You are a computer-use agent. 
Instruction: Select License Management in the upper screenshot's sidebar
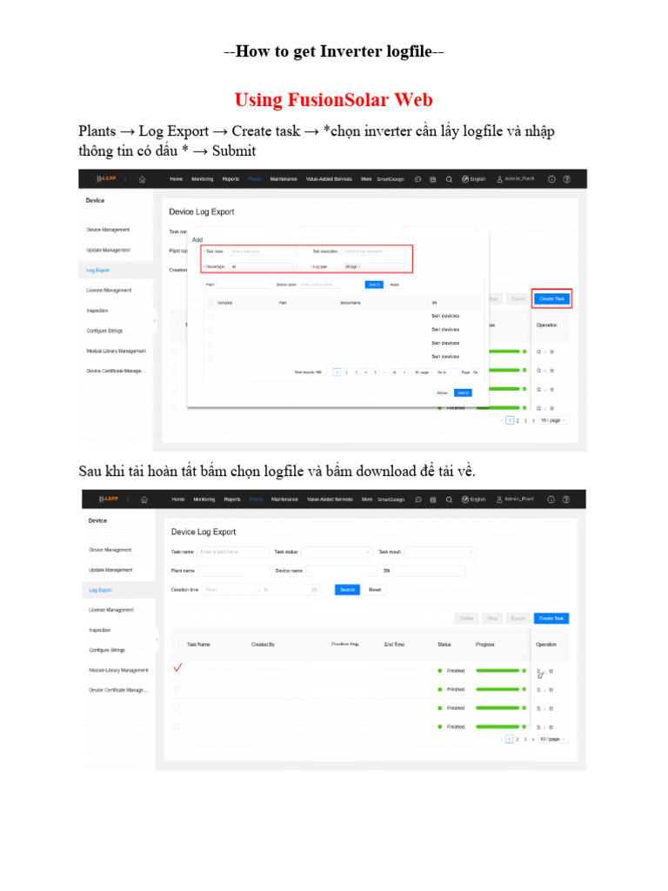coord(109,291)
